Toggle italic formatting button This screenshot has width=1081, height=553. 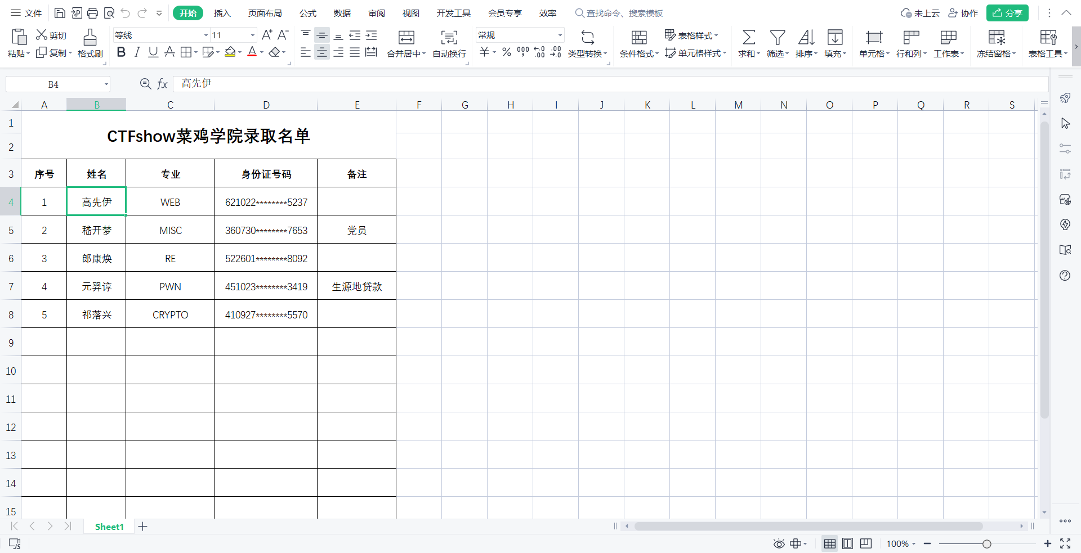(x=137, y=52)
